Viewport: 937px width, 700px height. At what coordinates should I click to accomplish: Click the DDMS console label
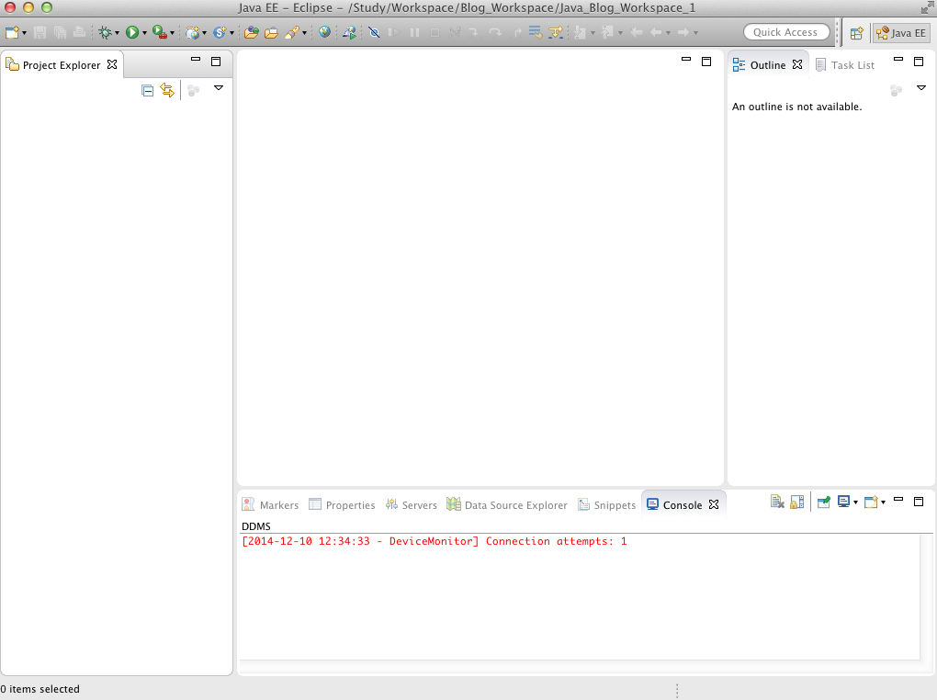coord(255,526)
